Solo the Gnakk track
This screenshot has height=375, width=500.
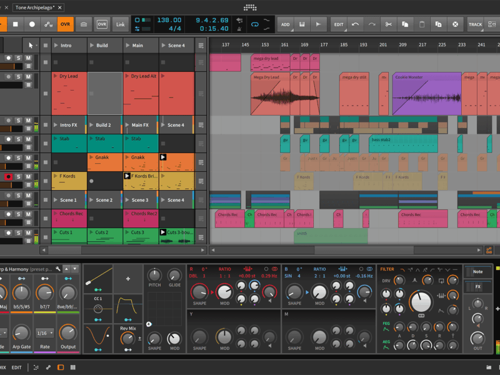pos(19,158)
